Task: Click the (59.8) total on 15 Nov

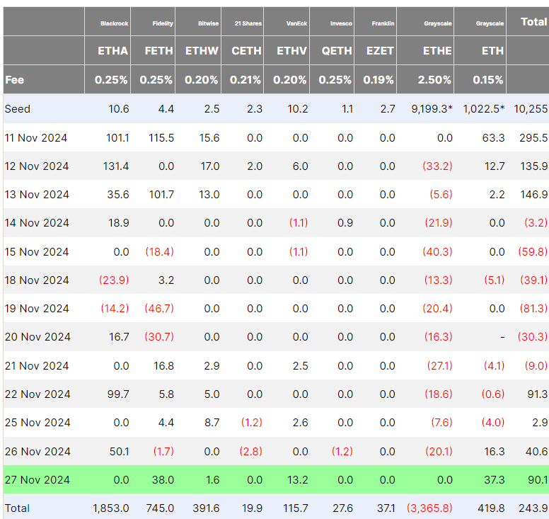Action: click(x=533, y=252)
